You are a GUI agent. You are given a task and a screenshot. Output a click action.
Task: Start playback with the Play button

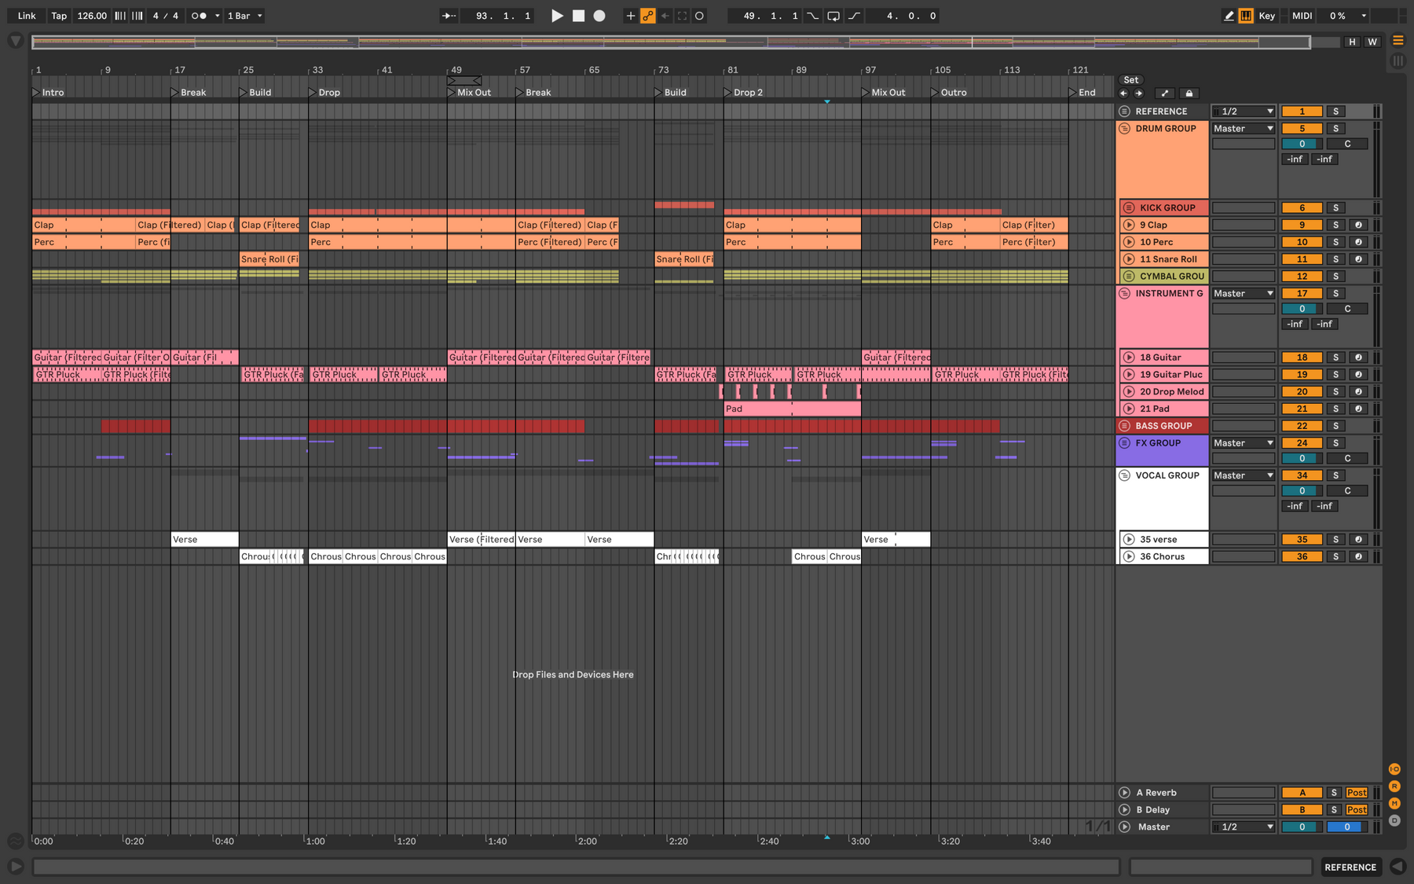pos(557,16)
